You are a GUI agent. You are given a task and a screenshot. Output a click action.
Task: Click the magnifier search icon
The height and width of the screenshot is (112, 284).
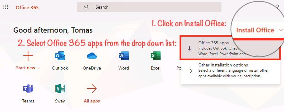pos(85,7)
